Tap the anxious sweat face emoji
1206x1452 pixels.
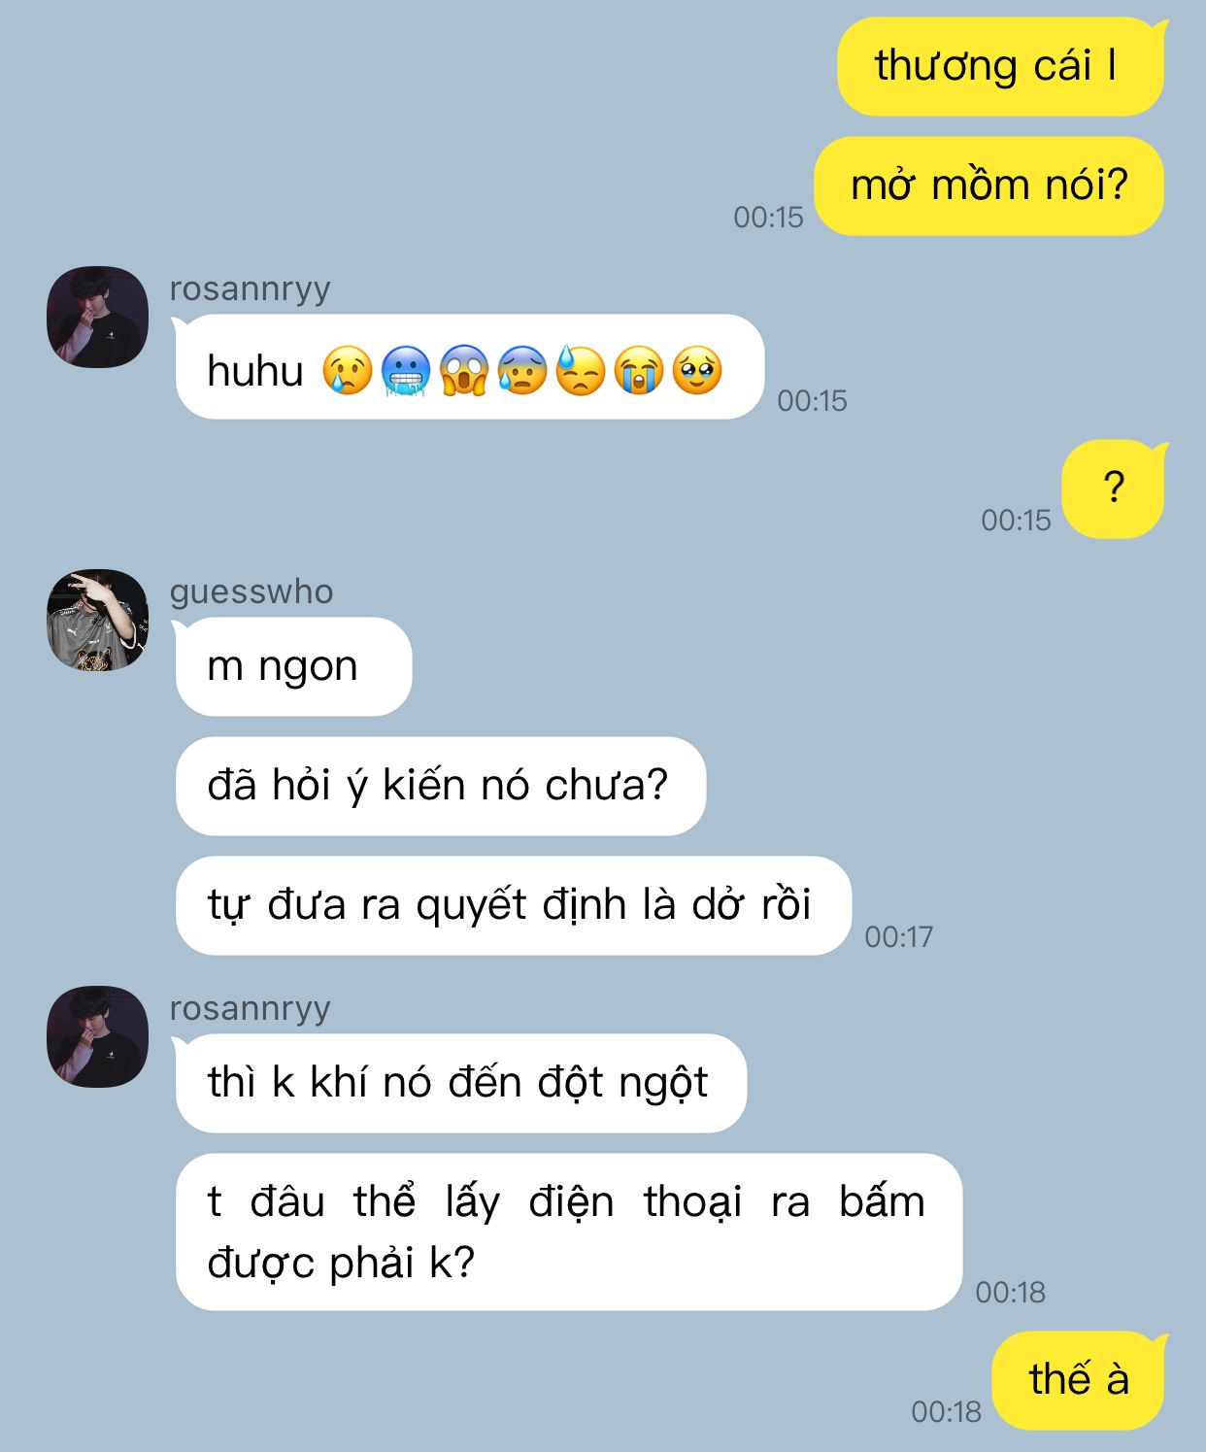(x=522, y=370)
